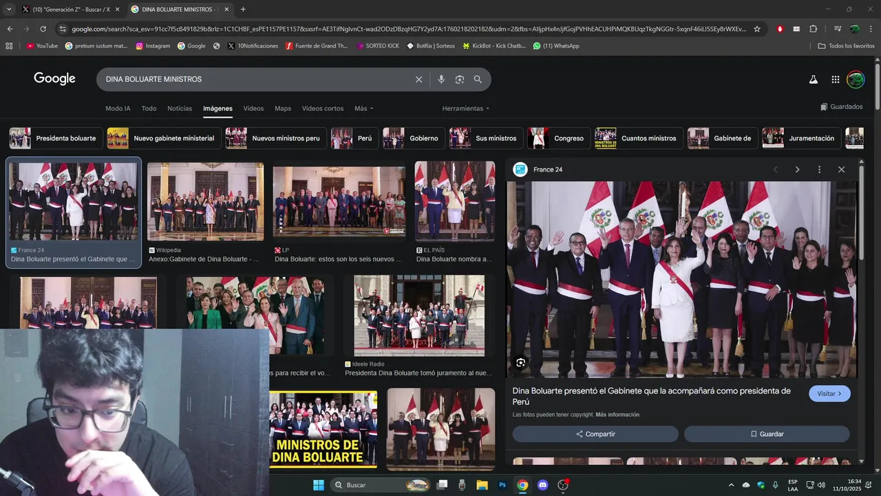Open the tab search dropdown arrow

8,9
